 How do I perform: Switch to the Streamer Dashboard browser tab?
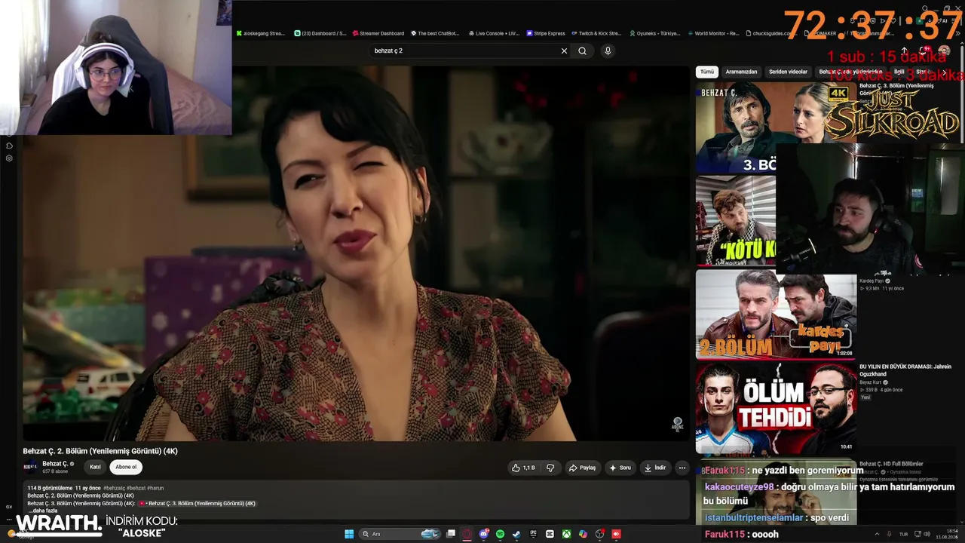pyautogui.click(x=378, y=33)
